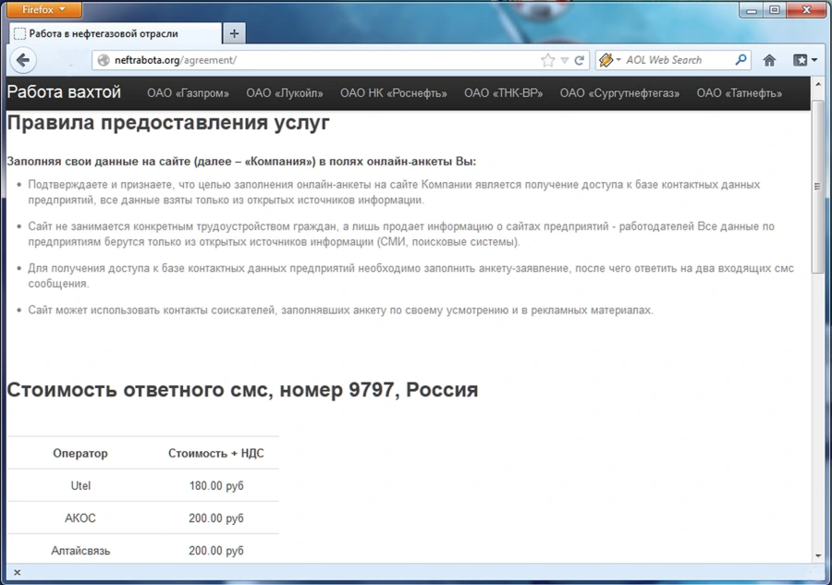
Task: Click the 'Utel' operator cell
Action: click(x=80, y=486)
